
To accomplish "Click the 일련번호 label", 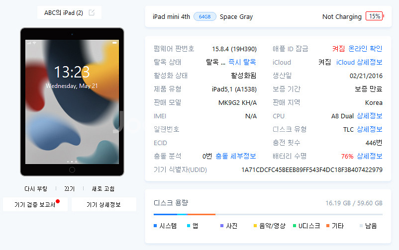I will click(167, 129).
